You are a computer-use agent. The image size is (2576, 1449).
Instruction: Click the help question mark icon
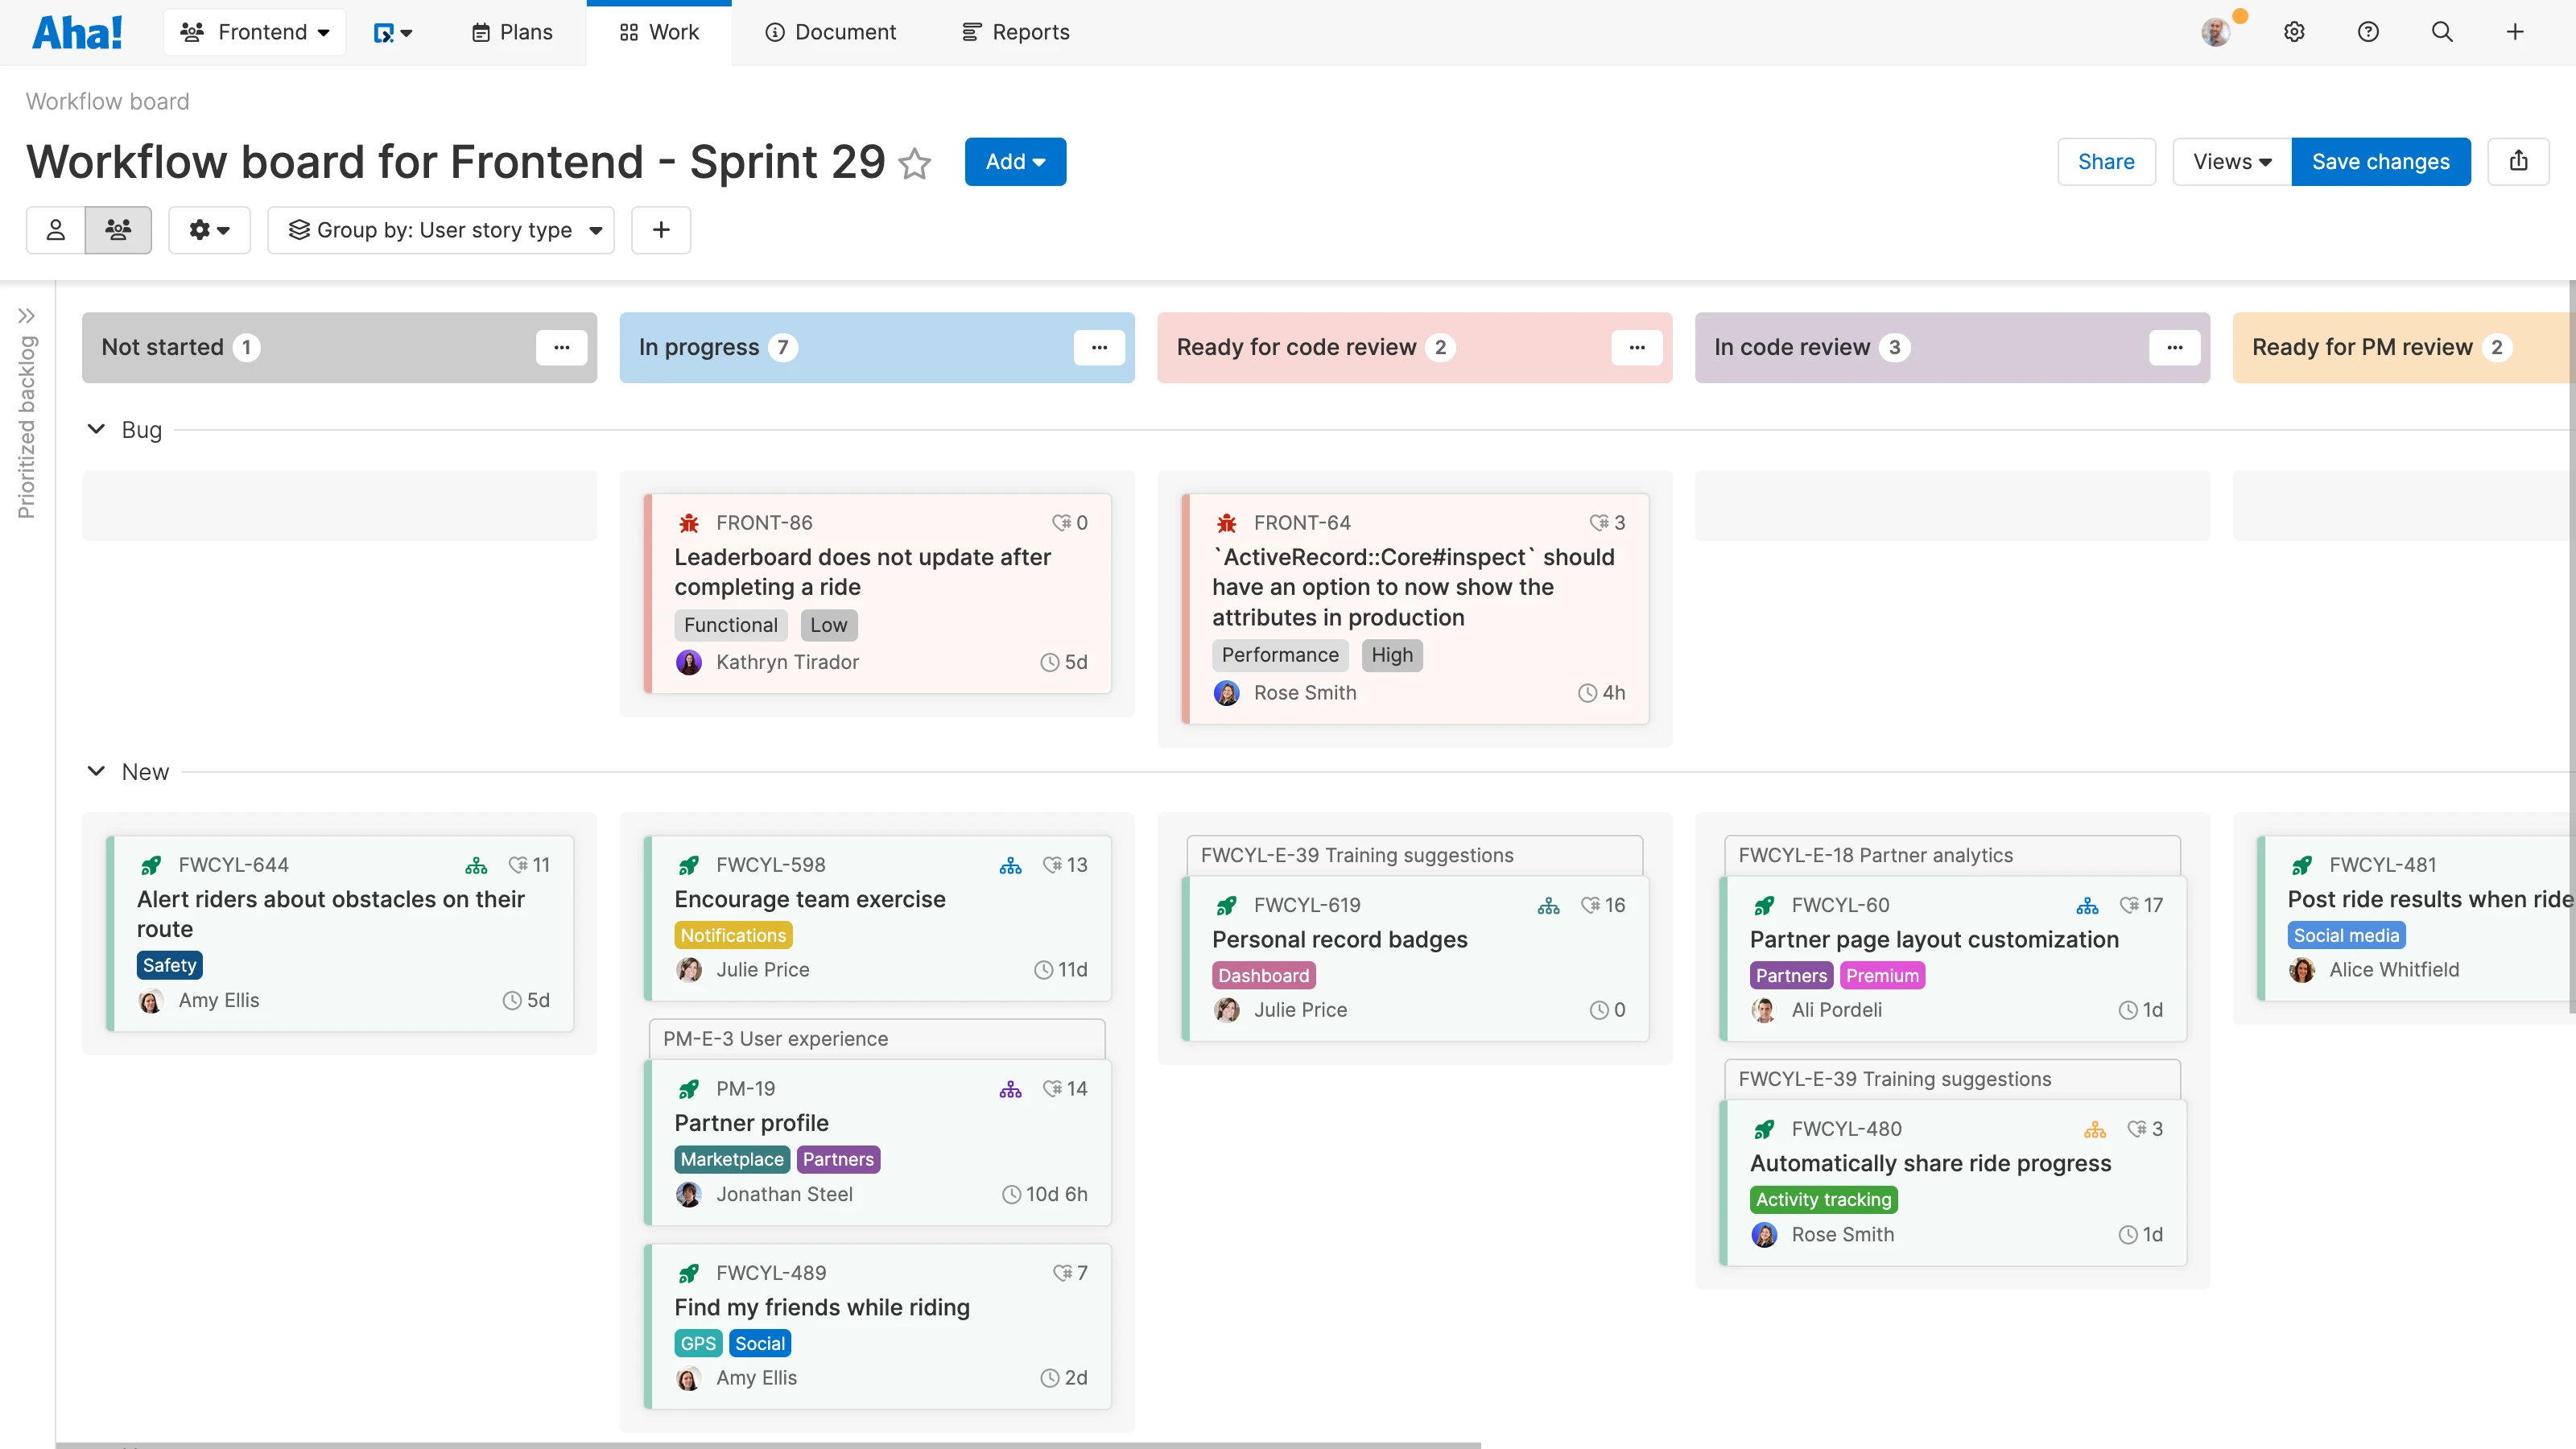click(x=2367, y=32)
